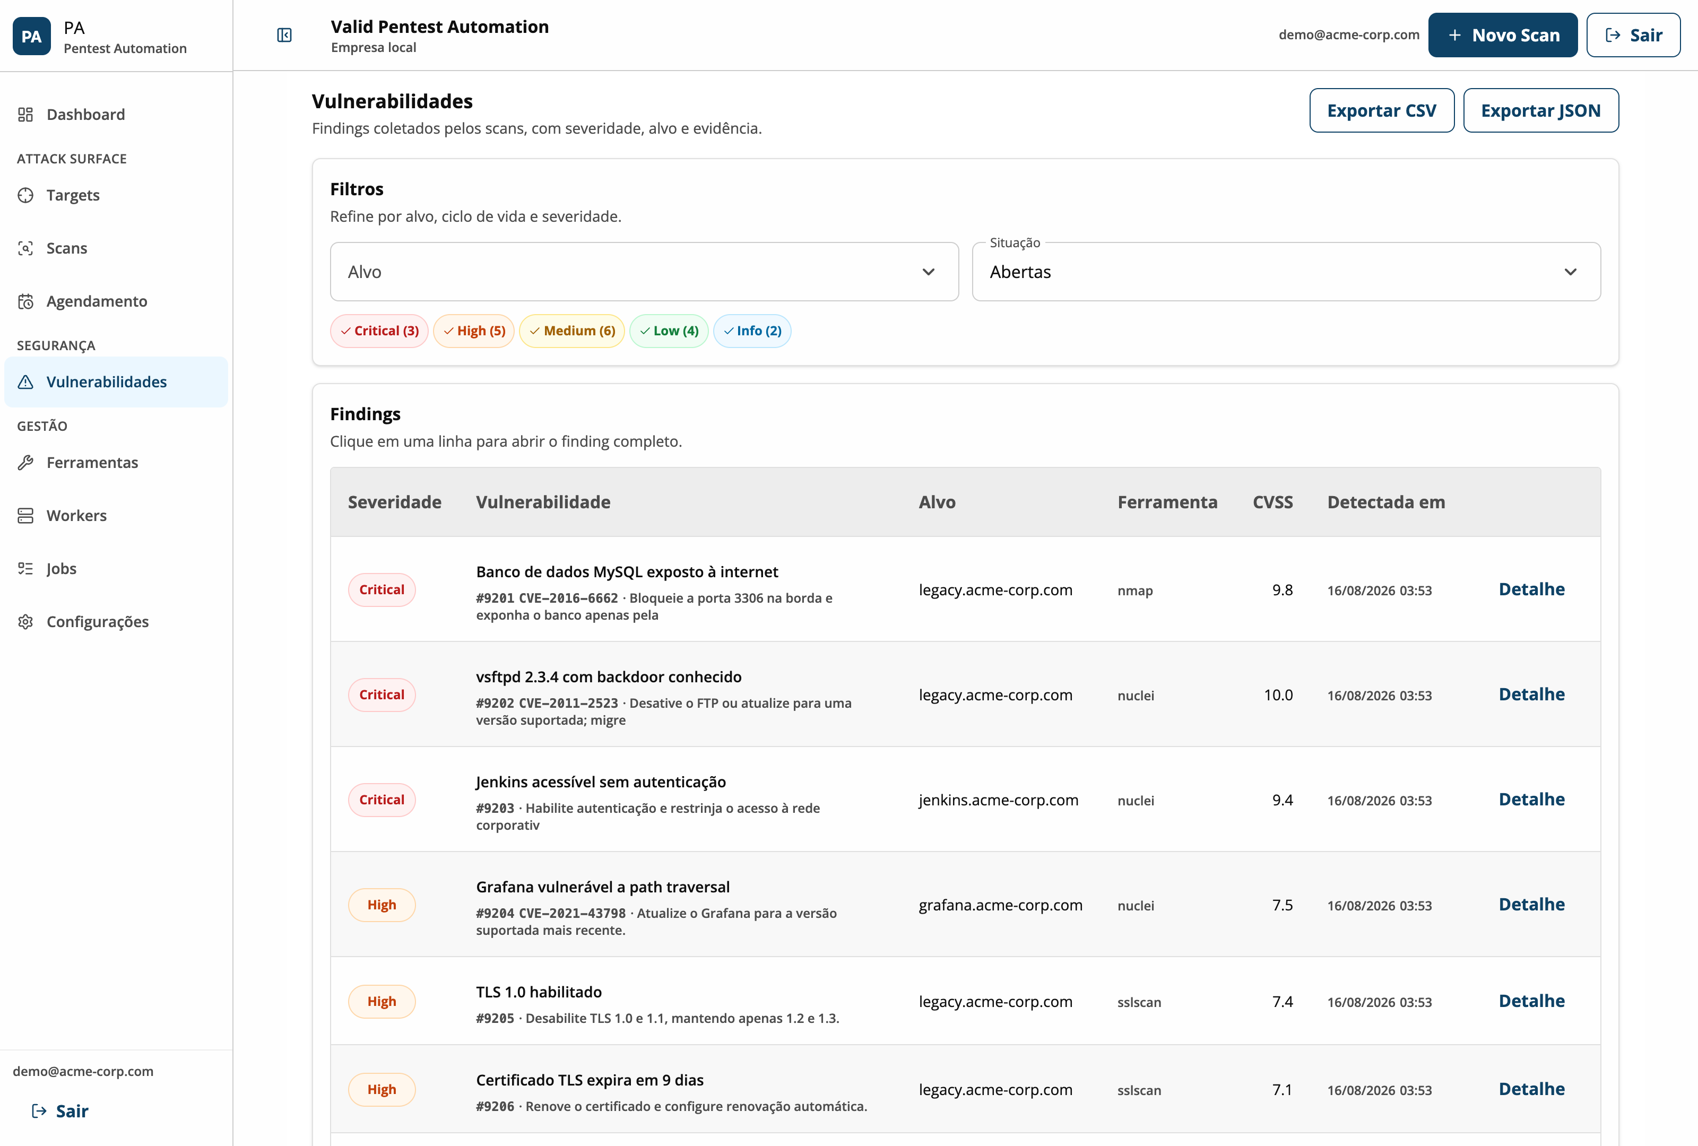
Task: Click grafana.acme-corp.com target cell
Action: (1000, 905)
